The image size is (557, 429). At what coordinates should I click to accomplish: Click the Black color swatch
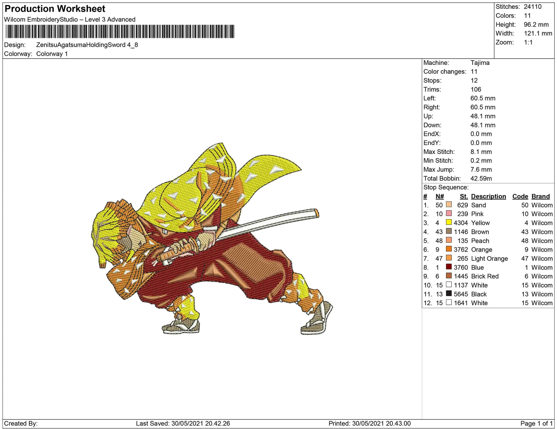tap(449, 293)
